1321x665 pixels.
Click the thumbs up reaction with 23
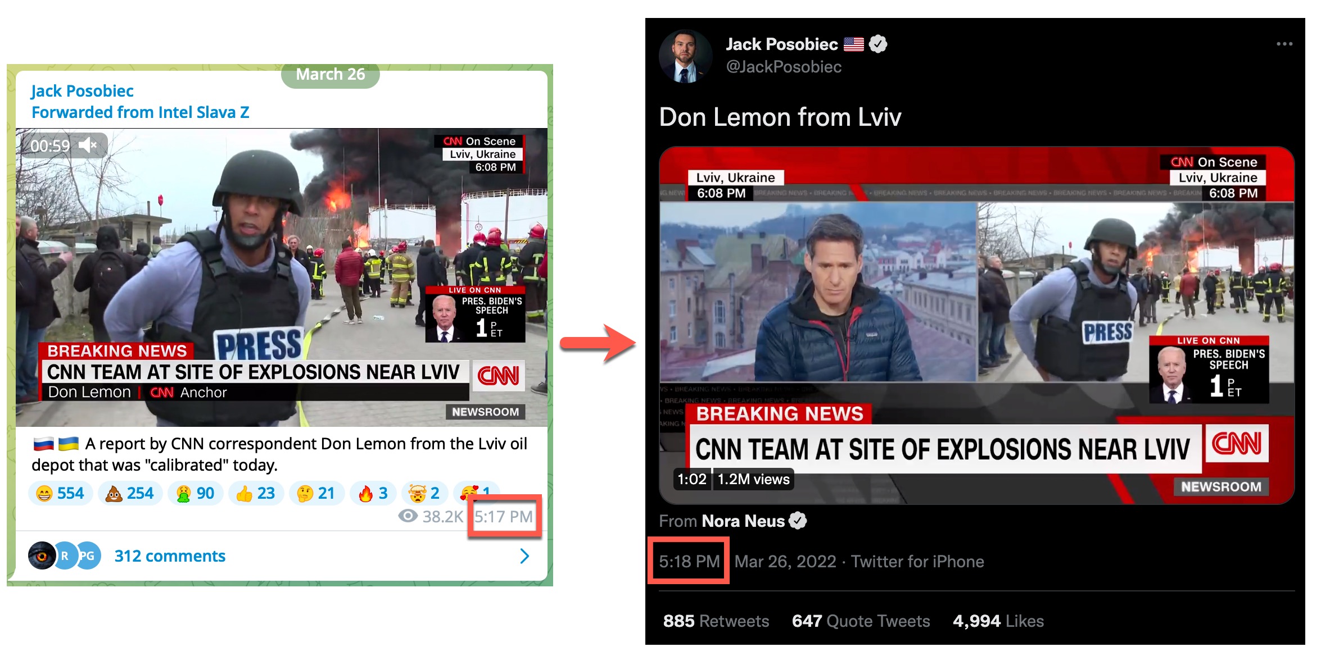(x=256, y=493)
